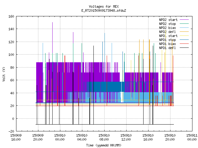Click the filename E_RT20150909173948.sfduZ subtitle
The height and width of the screenshot is (148, 198).
point(104,10)
